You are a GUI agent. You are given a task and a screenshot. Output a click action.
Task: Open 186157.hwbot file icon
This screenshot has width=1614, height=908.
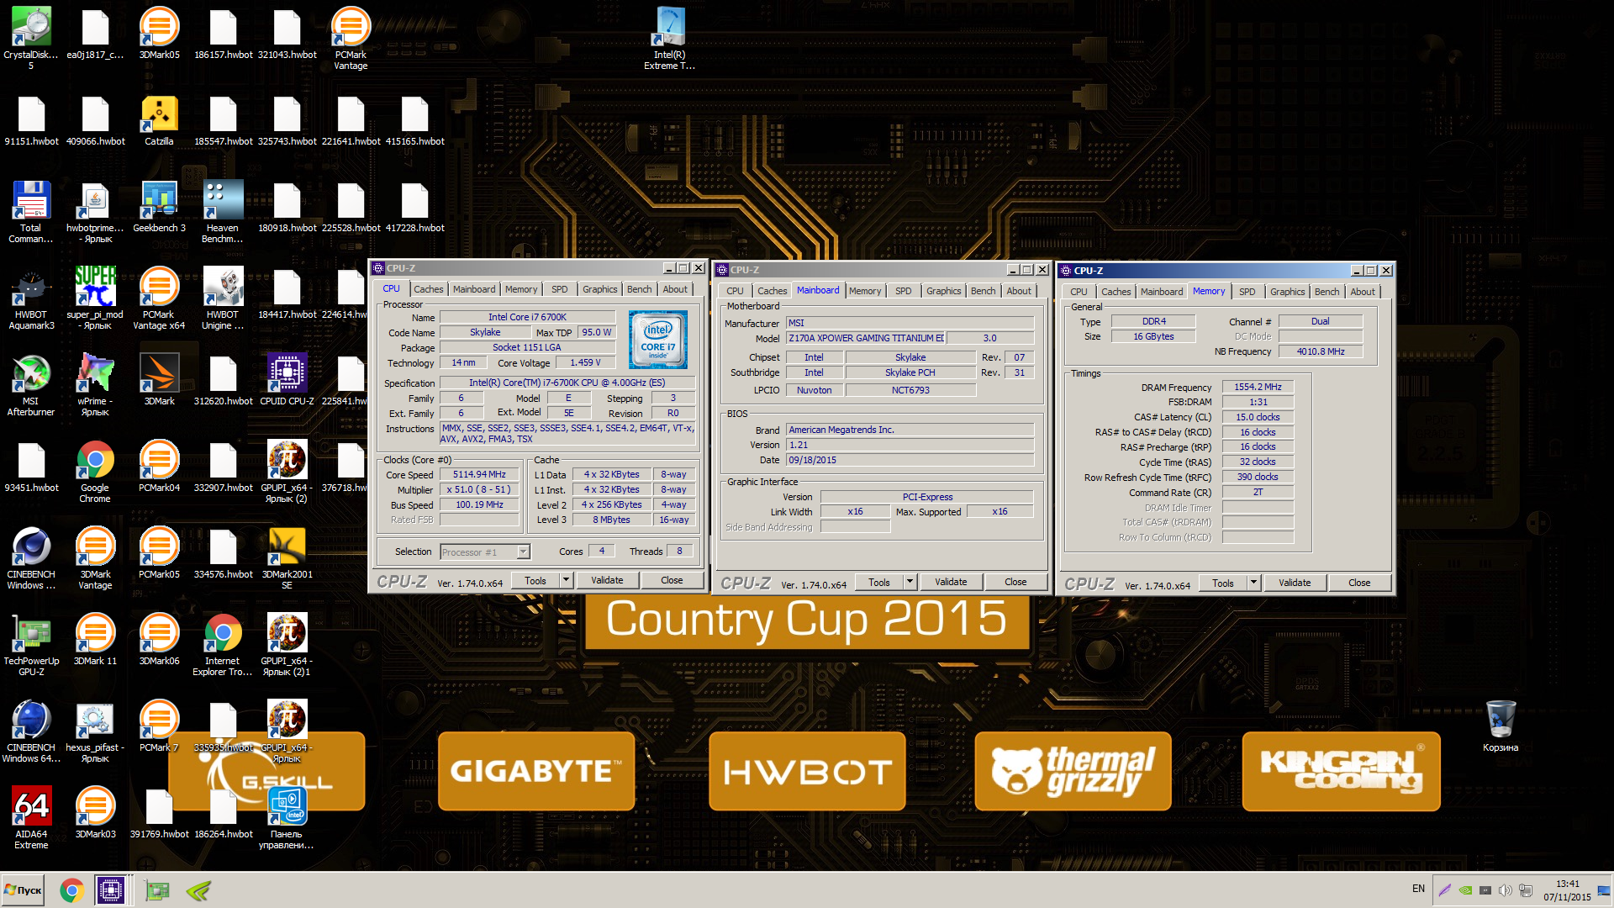click(x=223, y=34)
